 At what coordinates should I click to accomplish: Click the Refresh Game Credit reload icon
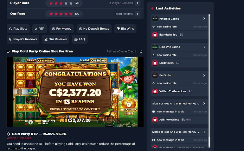(141, 51)
